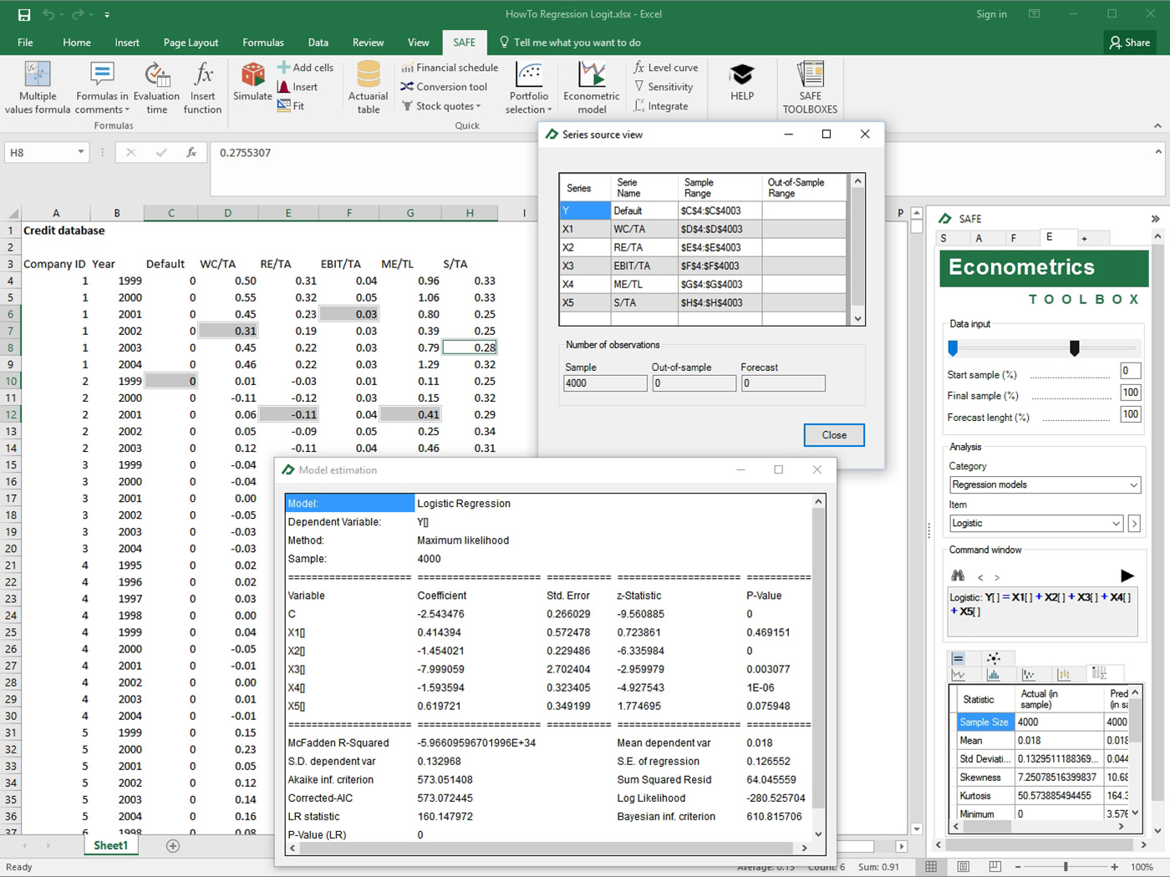1170x877 pixels.
Task: Open the Econometric model tool
Action: 592,88
